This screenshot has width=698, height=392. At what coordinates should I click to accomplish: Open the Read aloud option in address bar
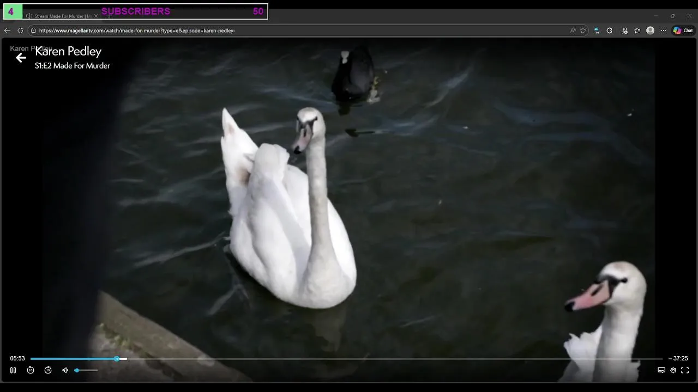[573, 30]
